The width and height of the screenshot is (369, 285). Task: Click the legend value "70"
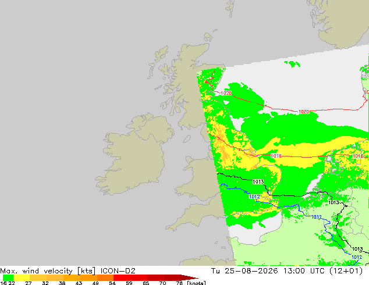[x=162, y=283]
